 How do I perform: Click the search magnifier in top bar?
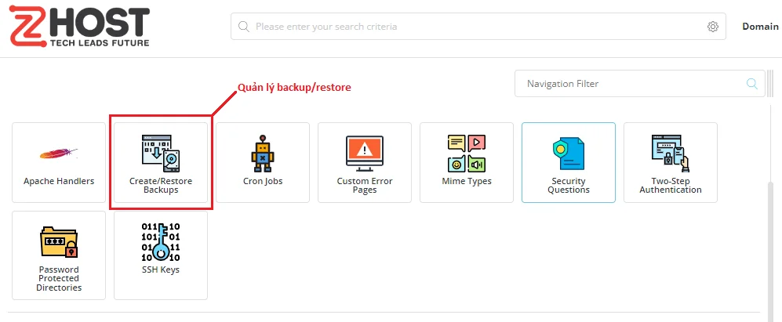[x=244, y=27]
